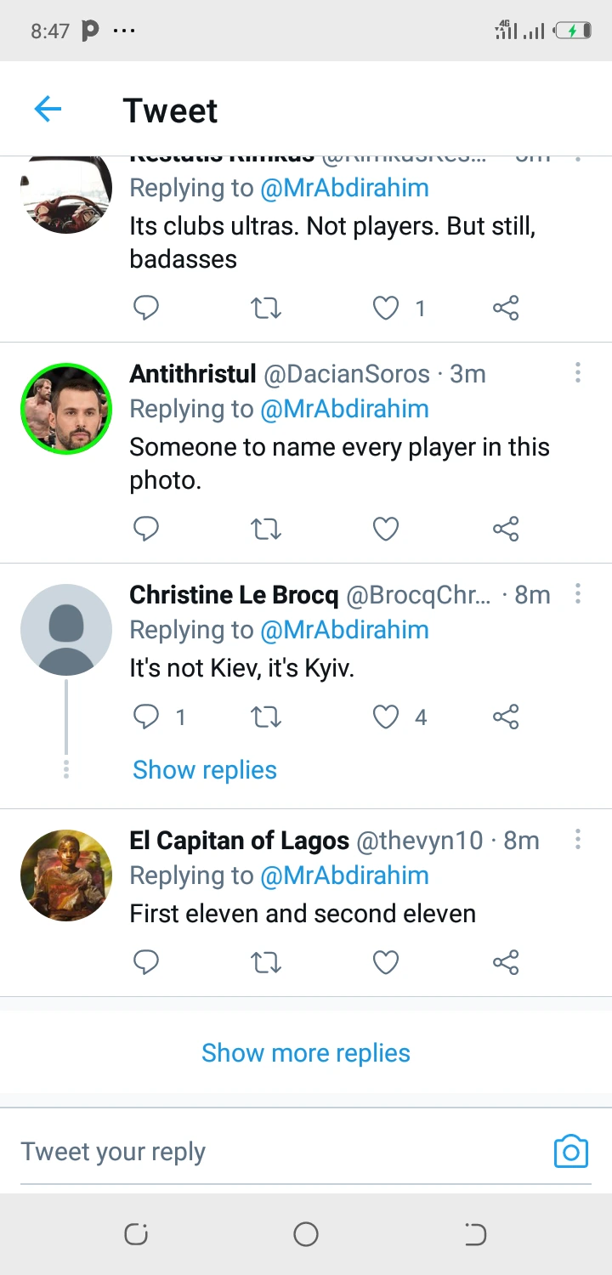612x1275 pixels.
Task: Share El Capitan of Lagos's tweet
Action: [506, 962]
